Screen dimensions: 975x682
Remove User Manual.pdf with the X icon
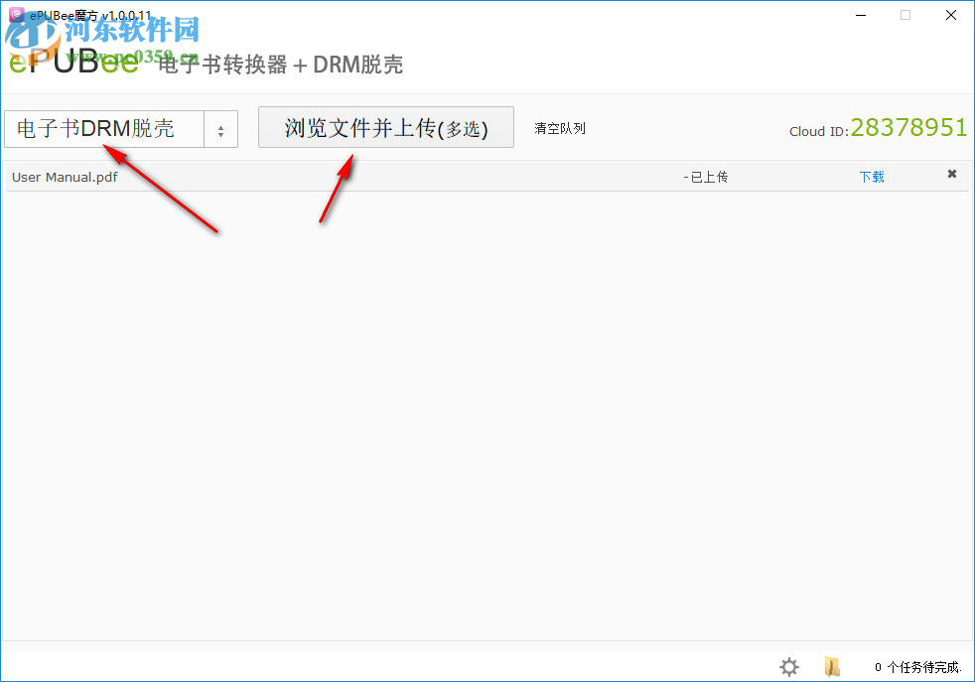point(951,175)
